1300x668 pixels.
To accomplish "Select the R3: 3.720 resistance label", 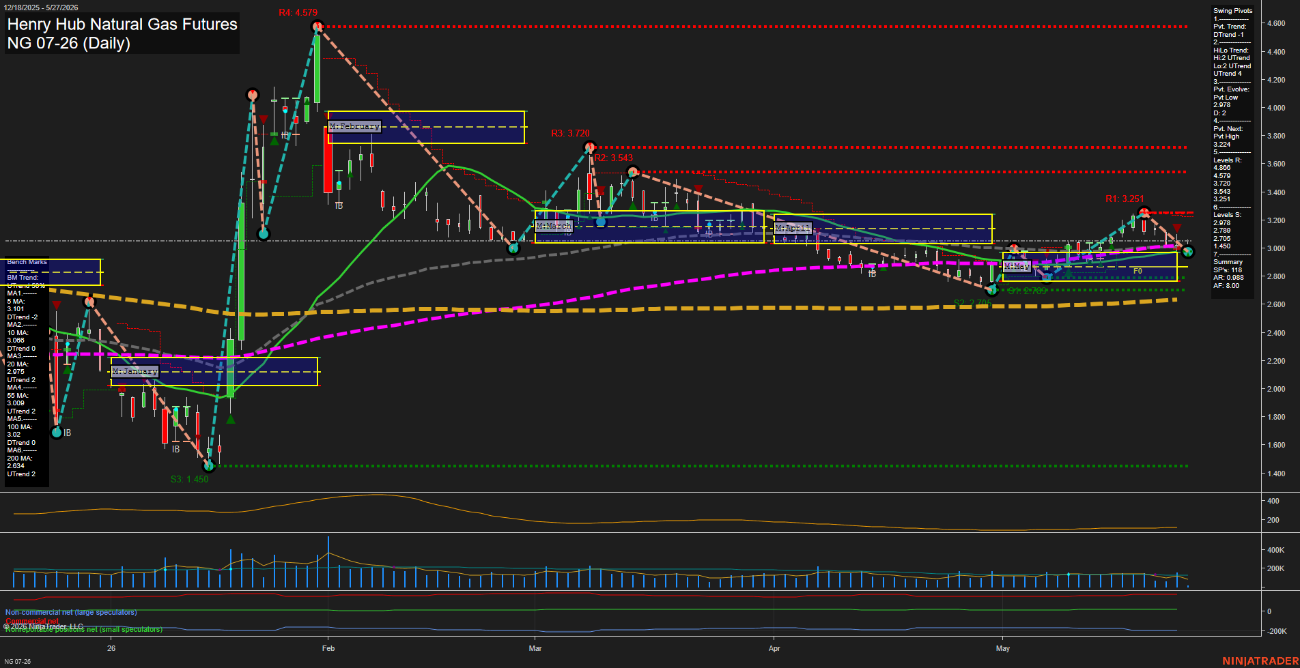I will pos(570,133).
